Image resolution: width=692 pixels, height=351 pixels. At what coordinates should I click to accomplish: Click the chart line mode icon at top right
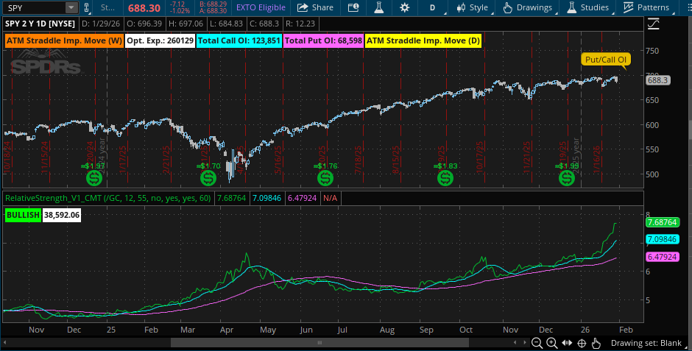click(653, 24)
